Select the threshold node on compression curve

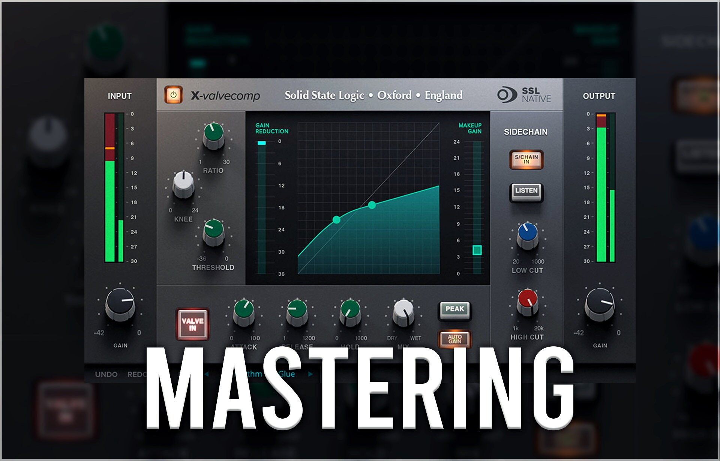336,220
